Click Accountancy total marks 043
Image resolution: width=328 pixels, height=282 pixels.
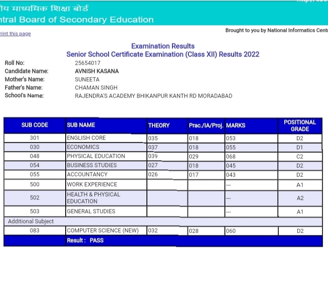(251, 175)
